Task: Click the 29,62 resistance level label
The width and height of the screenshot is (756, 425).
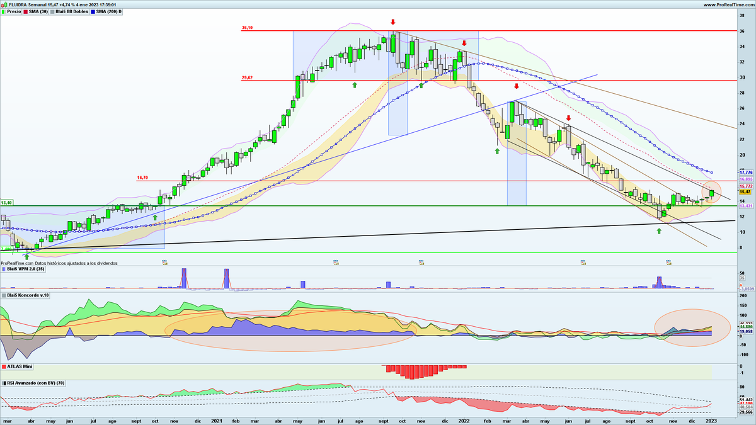Action: tap(248, 77)
